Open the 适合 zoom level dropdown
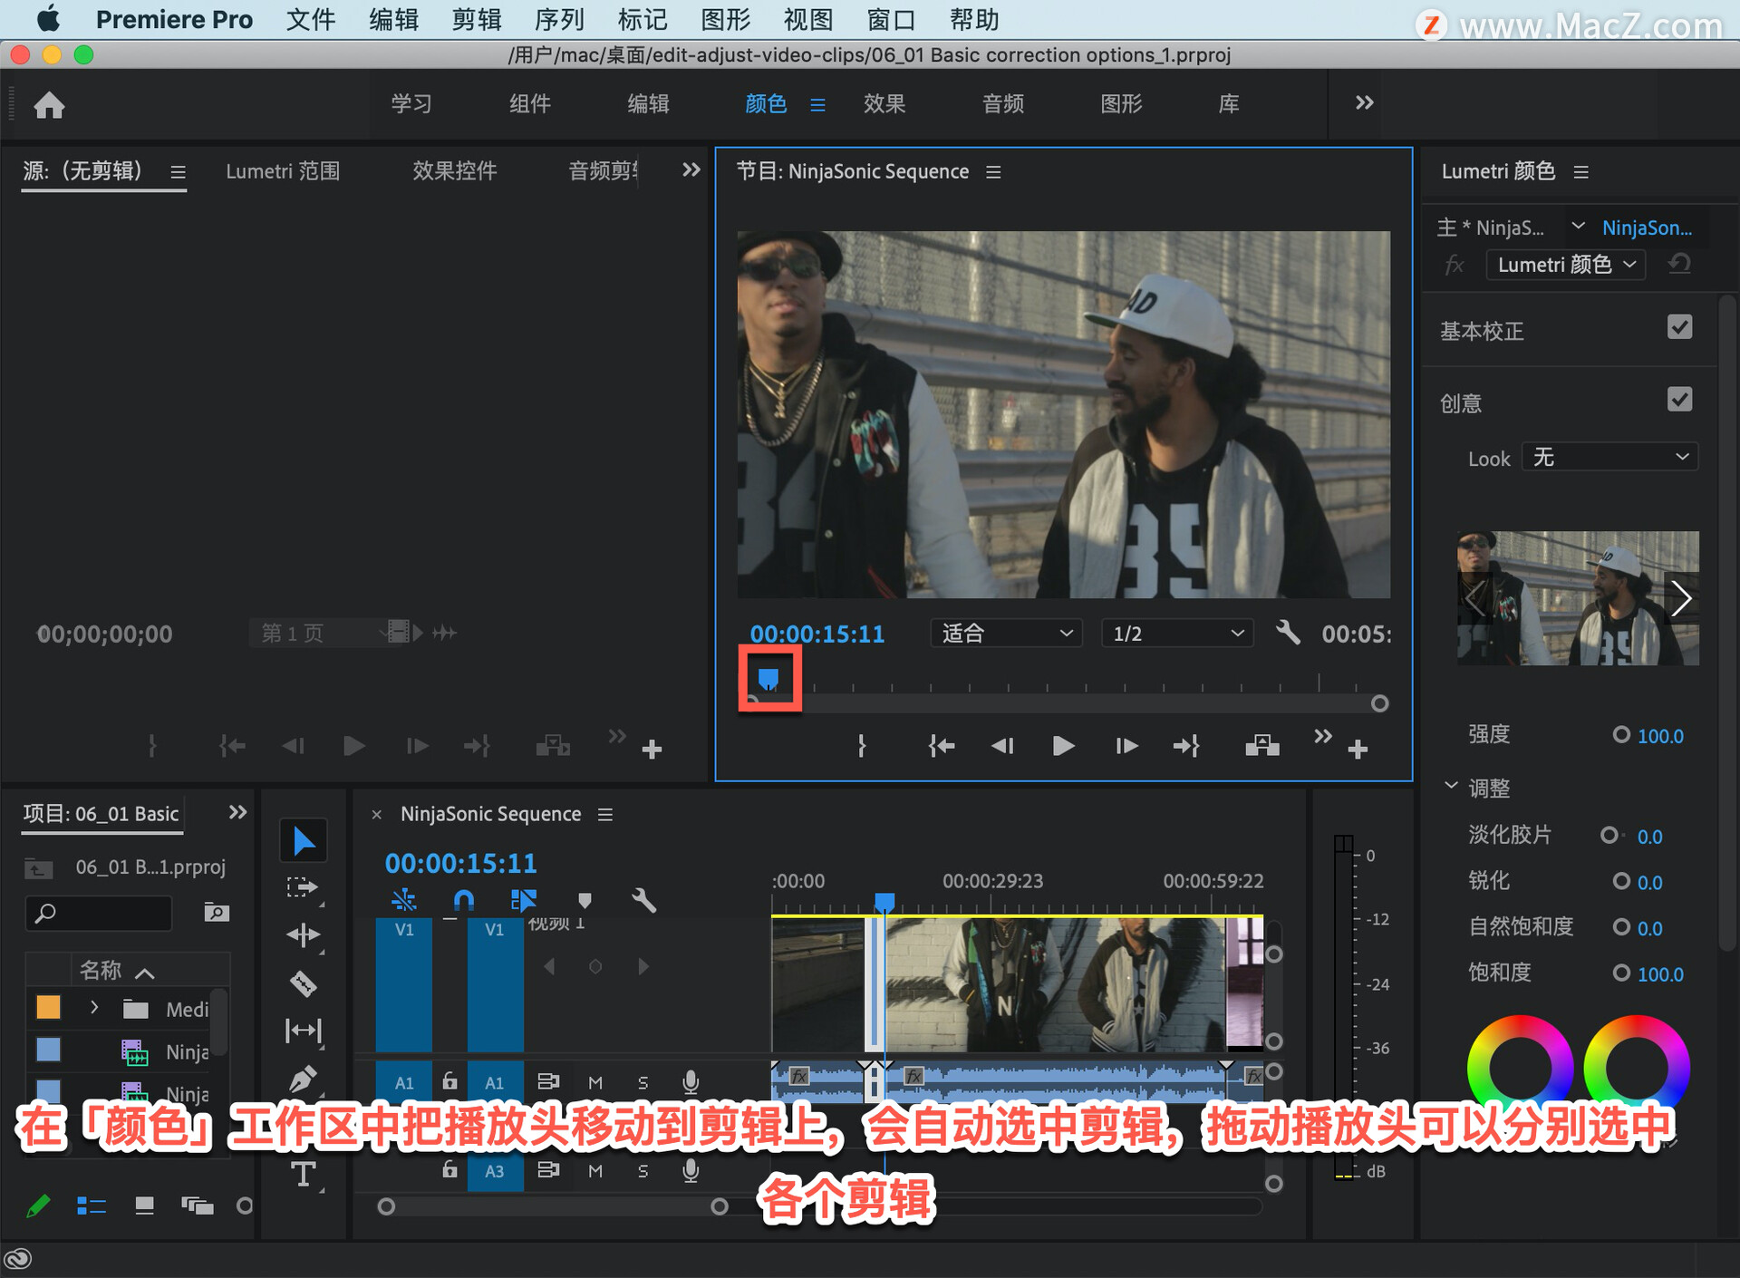Image resolution: width=1740 pixels, height=1278 pixels. point(1005,633)
